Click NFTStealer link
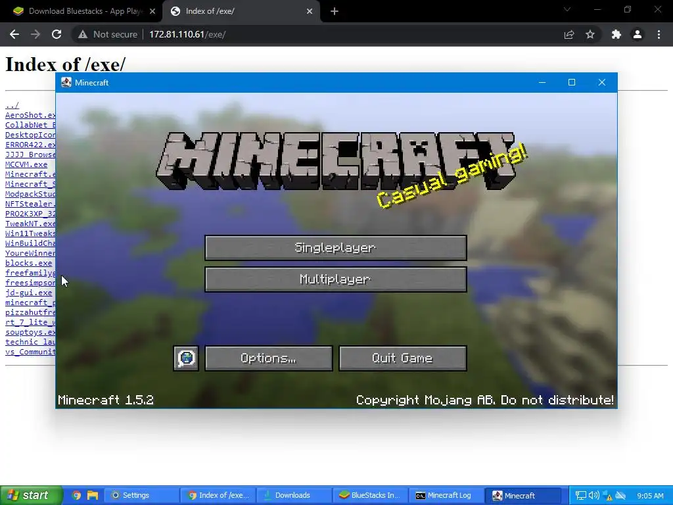673x505 pixels. point(30,204)
